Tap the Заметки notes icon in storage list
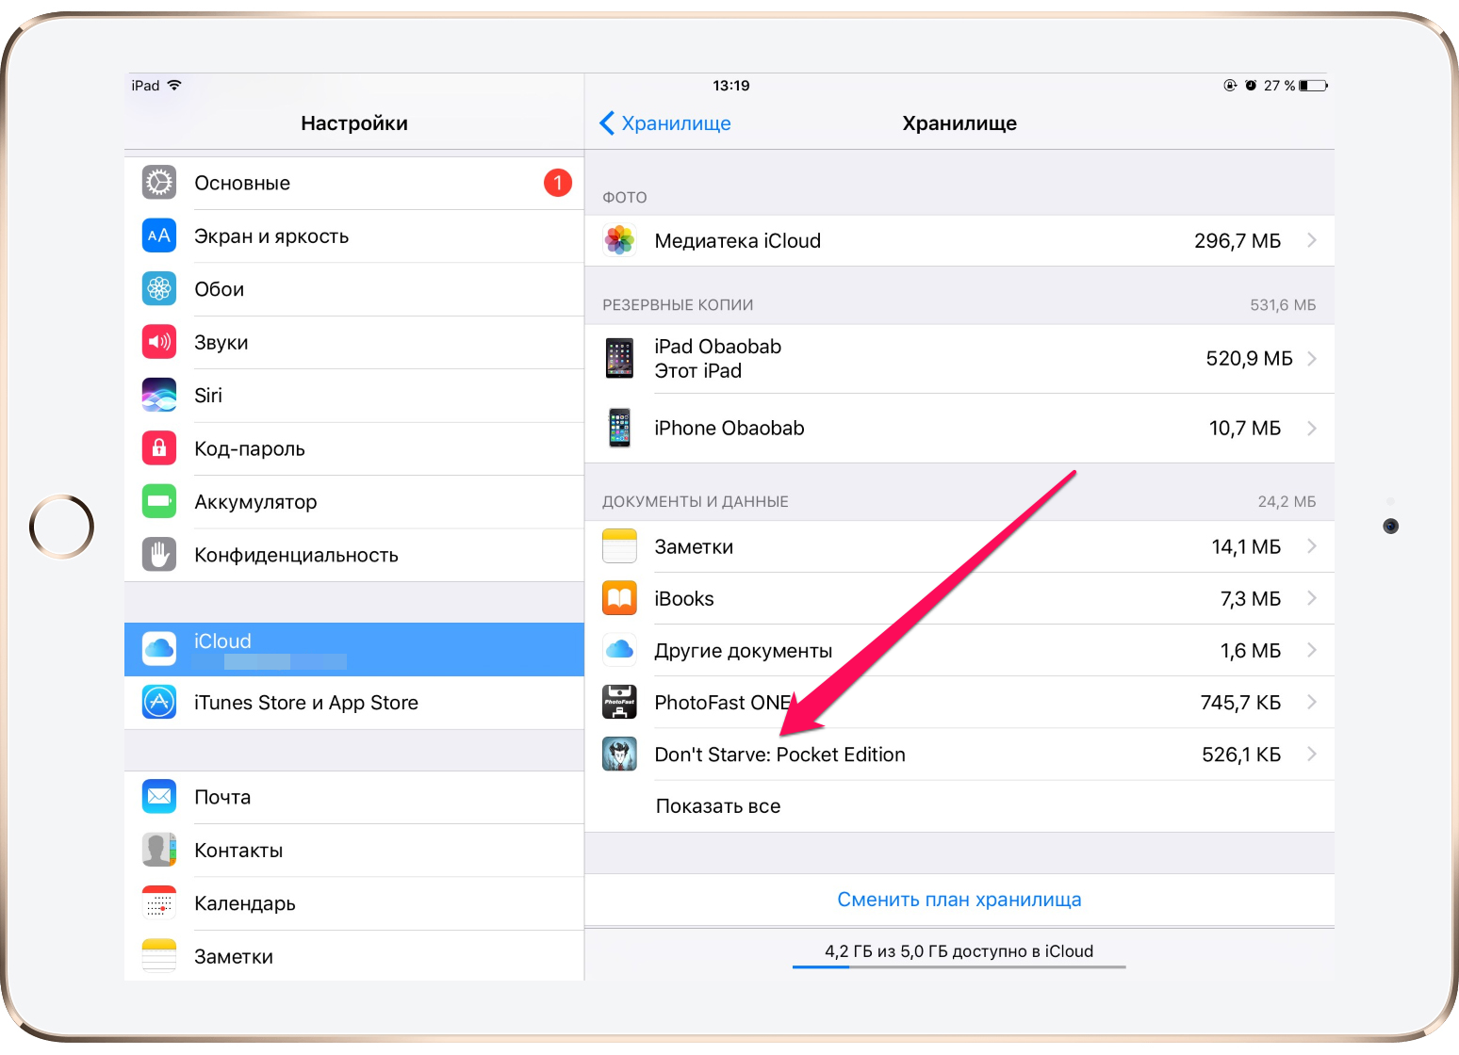 [619, 546]
